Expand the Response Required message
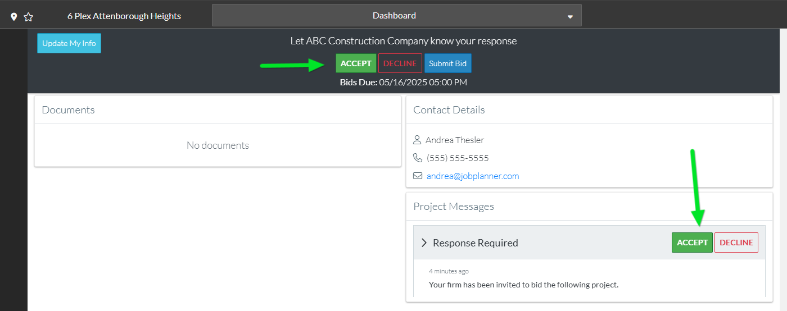 pos(424,243)
